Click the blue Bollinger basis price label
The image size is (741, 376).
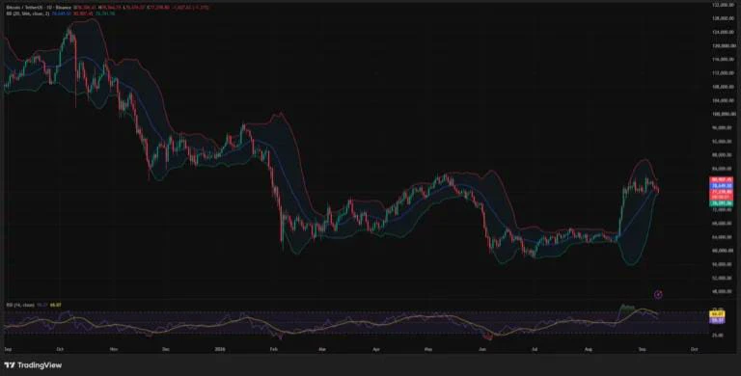pos(721,186)
